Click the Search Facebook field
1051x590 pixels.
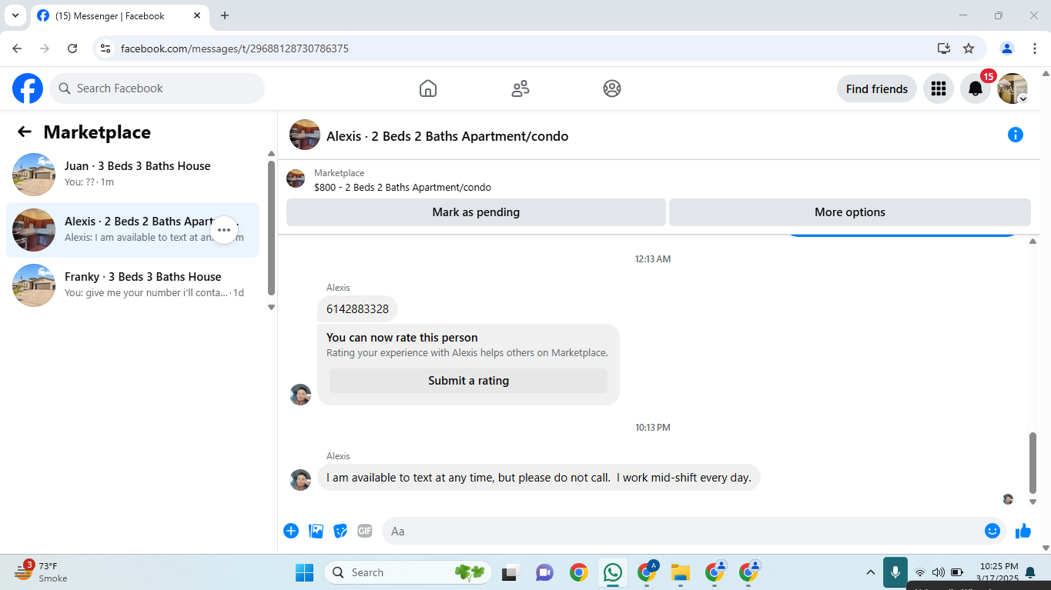[x=157, y=88]
